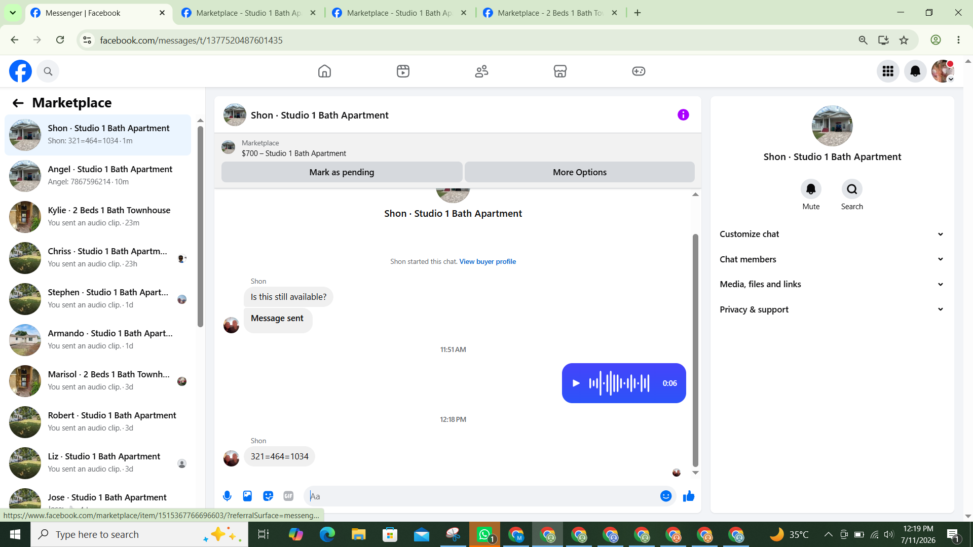Bookmark this page with the star icon
The image size is (973, 547).
point(904,40)
